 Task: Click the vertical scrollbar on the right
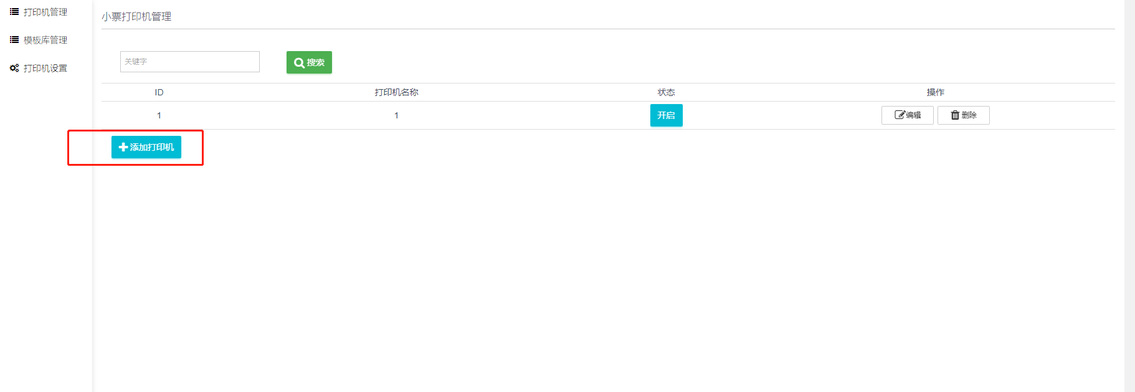tap(1129, 196)
